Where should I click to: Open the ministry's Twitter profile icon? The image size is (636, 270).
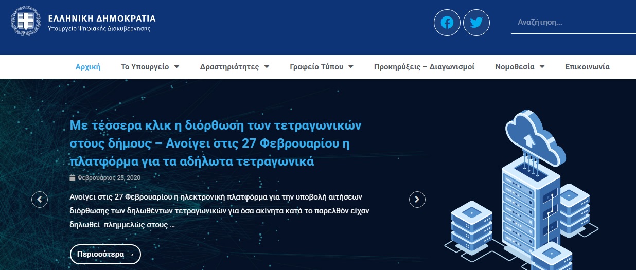coord(476,23)
